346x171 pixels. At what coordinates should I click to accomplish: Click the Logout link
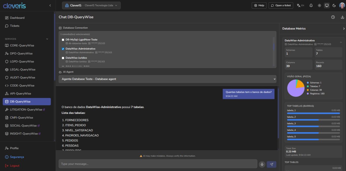click(14, 166)
